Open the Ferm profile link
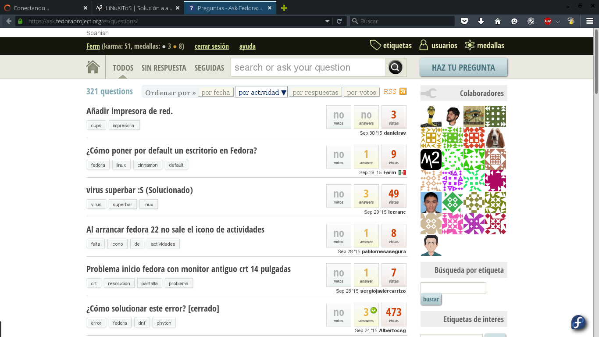This screenshot has height=337, width=599. point(93,46)
